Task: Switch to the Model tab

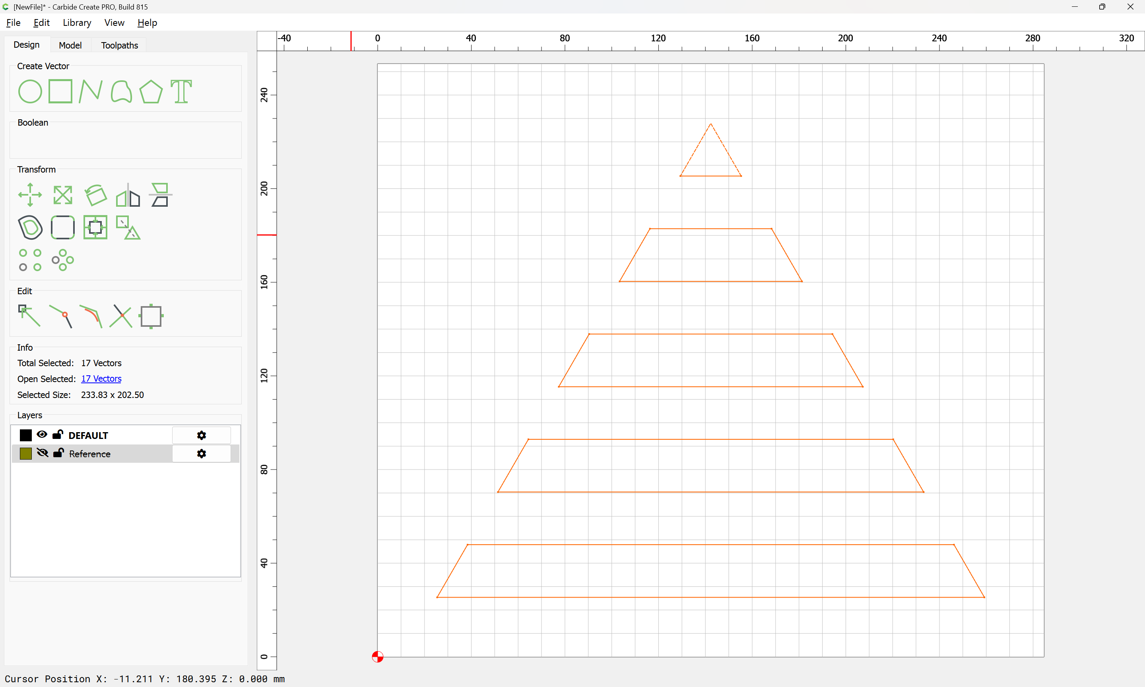Action: pos(70,45)
